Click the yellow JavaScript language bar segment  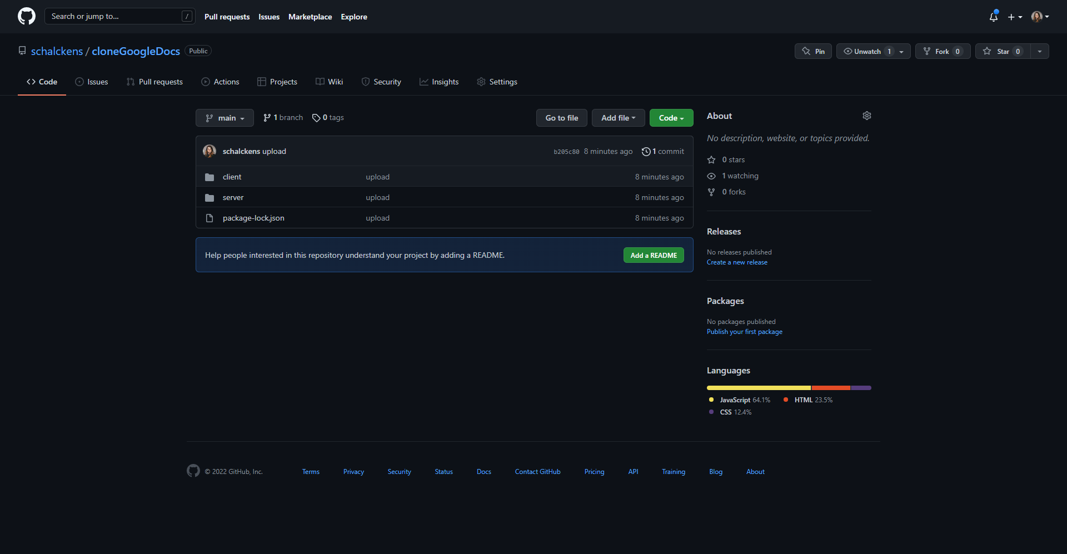point(759,388)
